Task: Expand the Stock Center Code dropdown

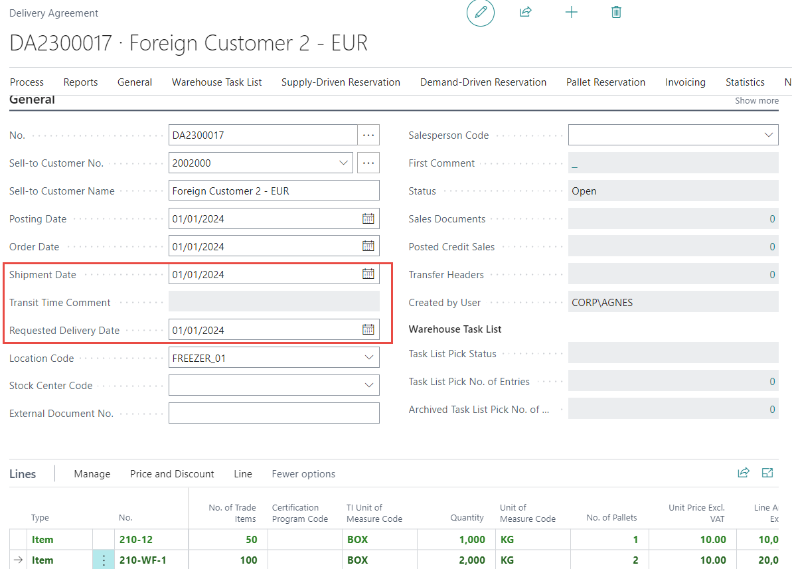Action: [369, 385]
